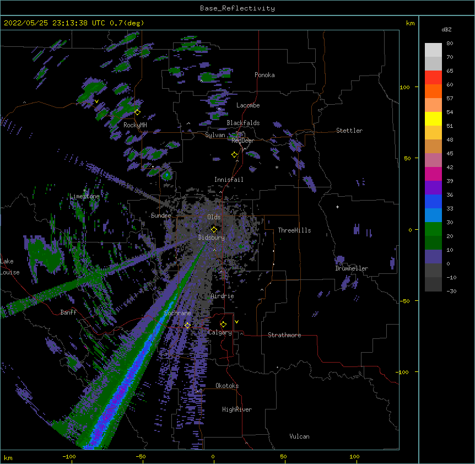Select the RockyMH label
The width and height of the screenshot is (475, 464).
point(135,125)
